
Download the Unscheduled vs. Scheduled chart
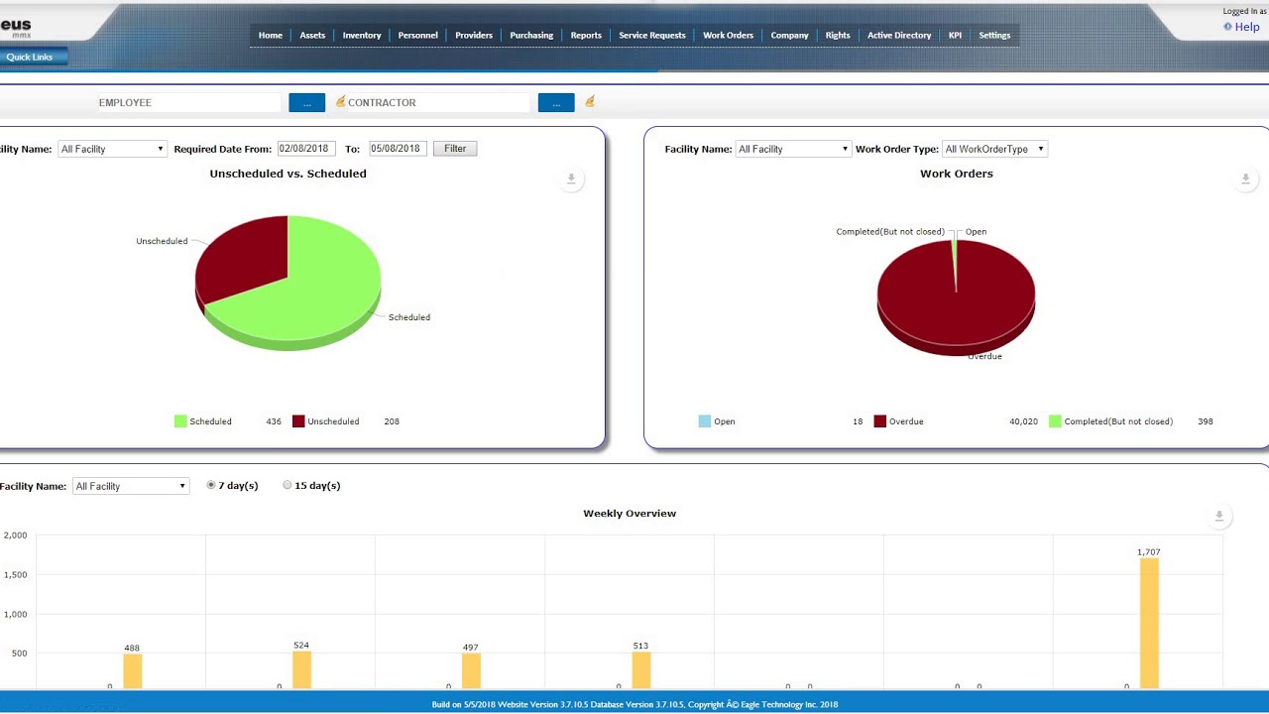[571, 179]
